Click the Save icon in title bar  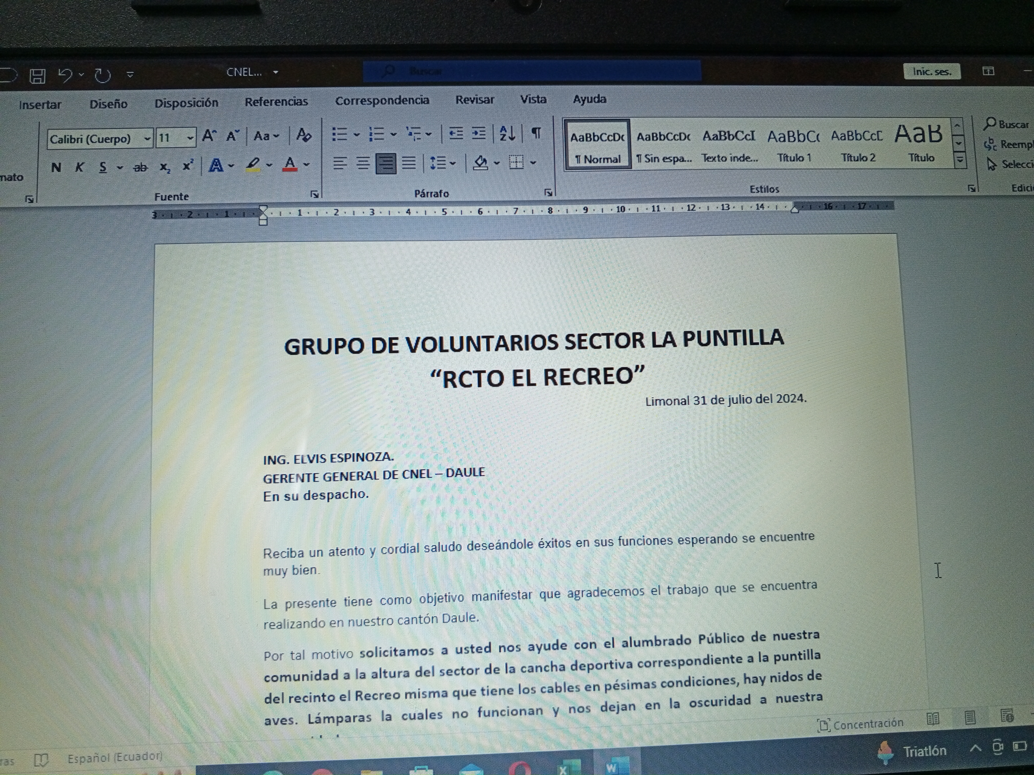click(37, 76)
